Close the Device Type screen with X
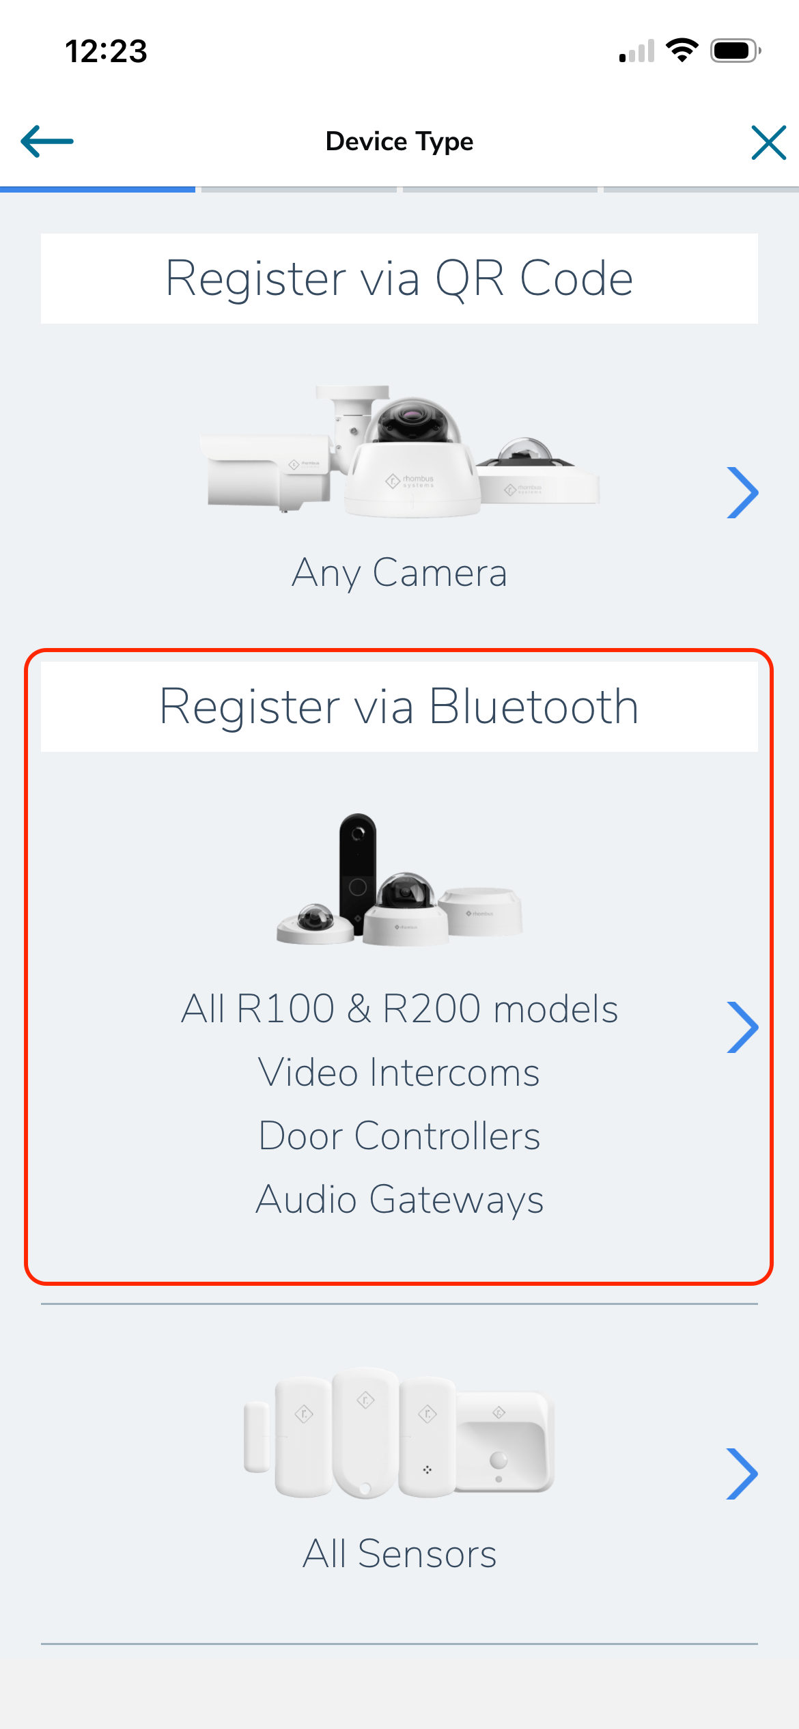 pyautogui.click(x=769, y=142)
